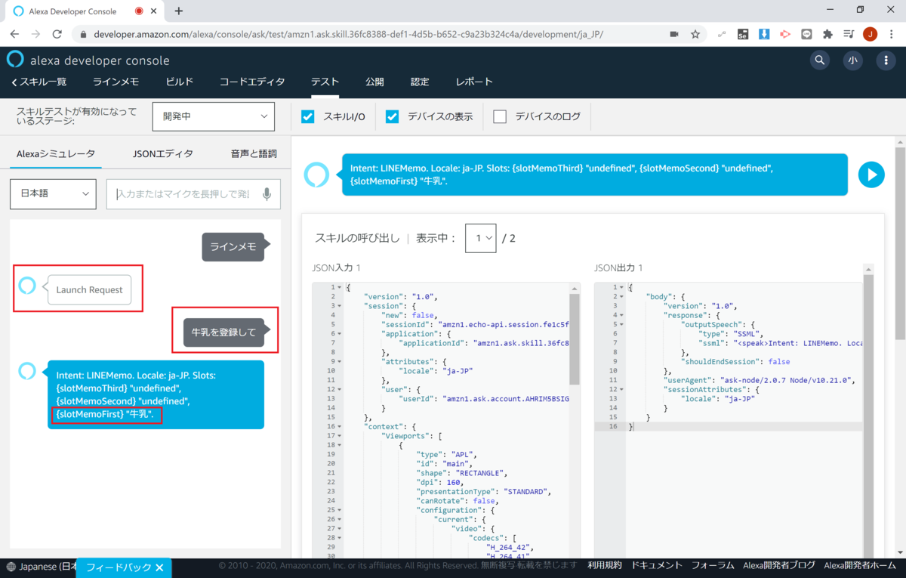The image size is (906, 578).
Task: Open the LINE extension icon
Action: tap(806, 34)
